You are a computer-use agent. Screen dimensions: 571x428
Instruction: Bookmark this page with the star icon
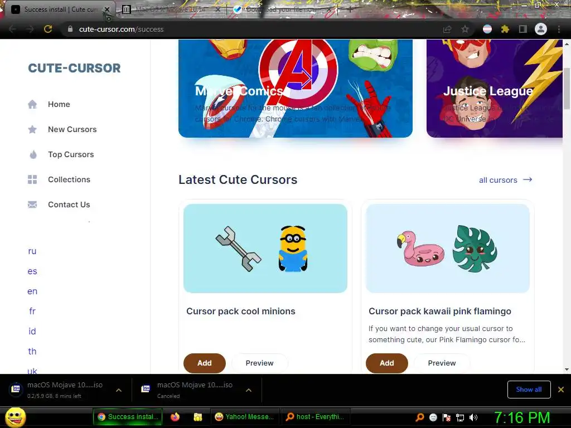point(465,29)
